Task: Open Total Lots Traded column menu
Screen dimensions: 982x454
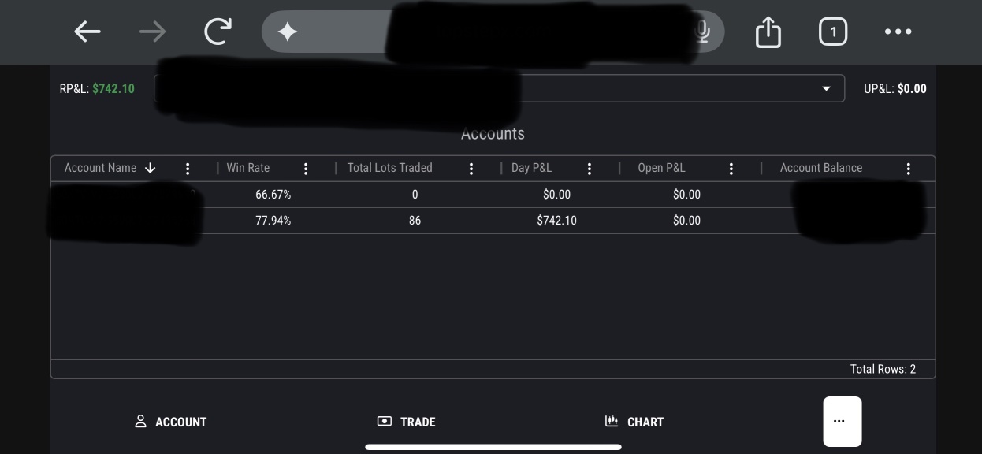Action: [x=471, y=169]
